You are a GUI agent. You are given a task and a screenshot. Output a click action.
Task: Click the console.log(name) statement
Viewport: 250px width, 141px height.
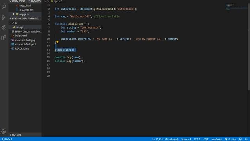[x=68, y=57]
